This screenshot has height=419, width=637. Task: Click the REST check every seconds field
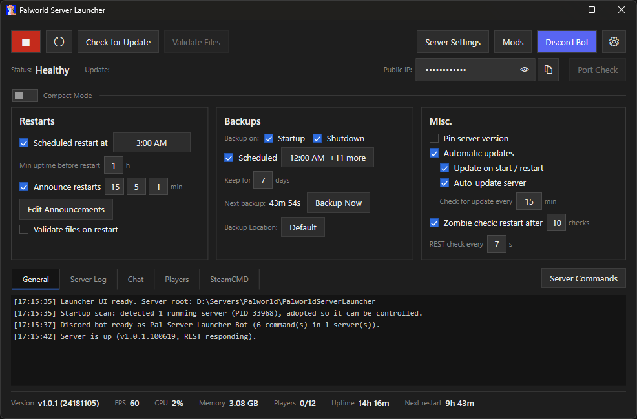(496, 244)
